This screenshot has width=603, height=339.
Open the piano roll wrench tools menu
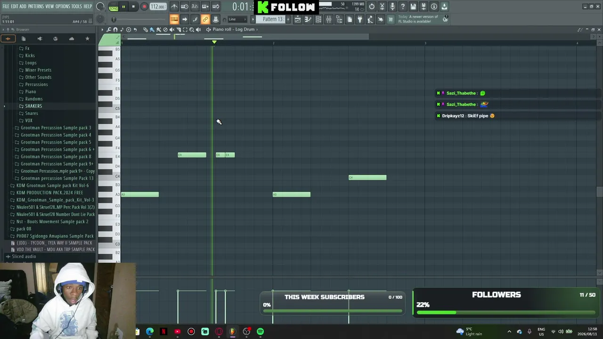[x=109, y=30]
